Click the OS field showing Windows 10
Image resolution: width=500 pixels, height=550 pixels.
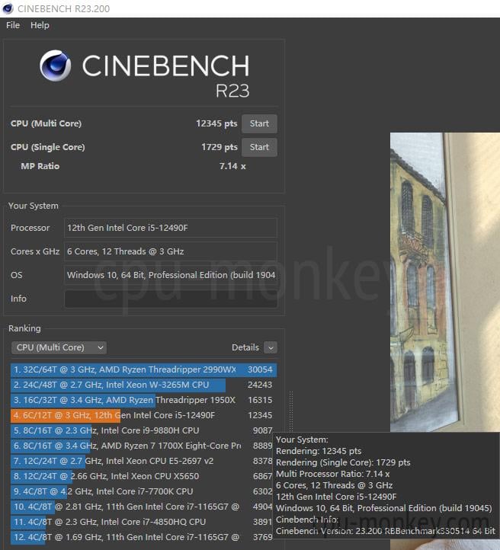click(x=171, y=275)
